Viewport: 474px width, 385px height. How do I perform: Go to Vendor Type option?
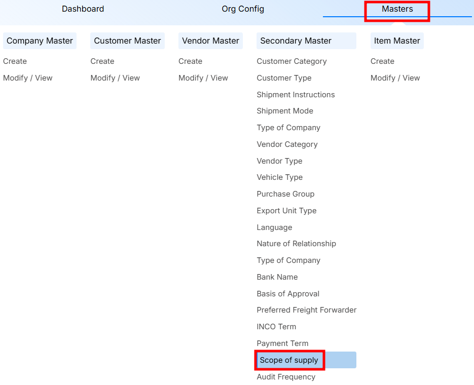click(279, 161)
